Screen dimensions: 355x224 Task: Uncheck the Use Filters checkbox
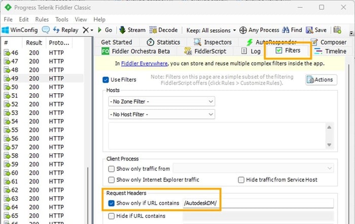coord(105,80)
